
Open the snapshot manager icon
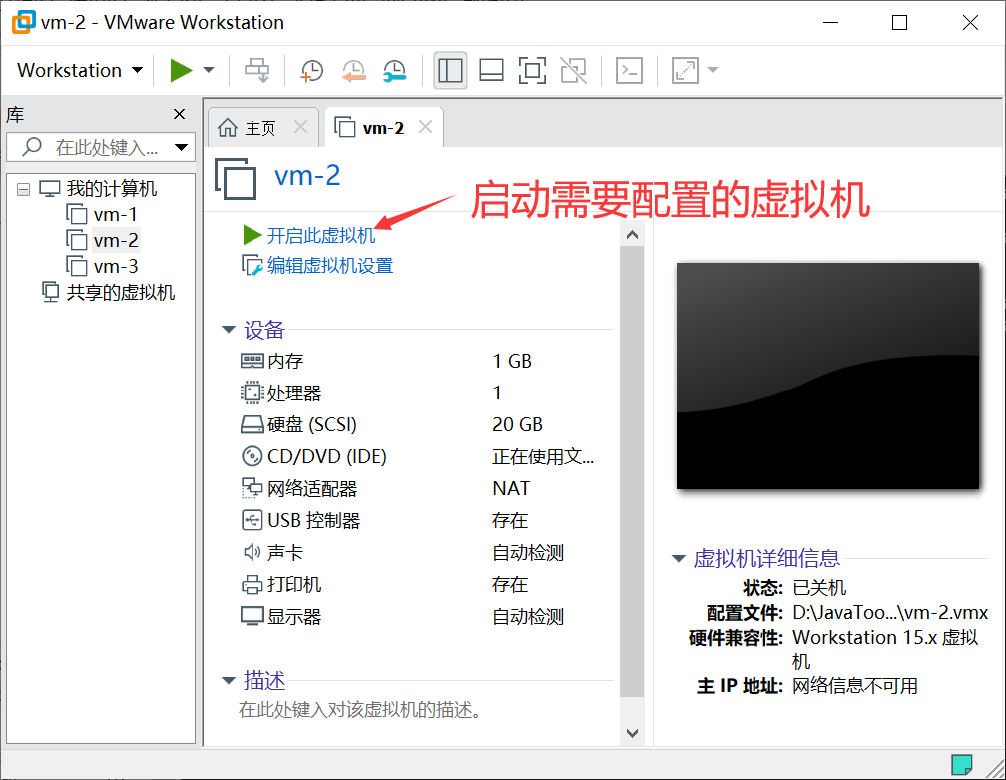pyautogui.click(x=394, y=70)
